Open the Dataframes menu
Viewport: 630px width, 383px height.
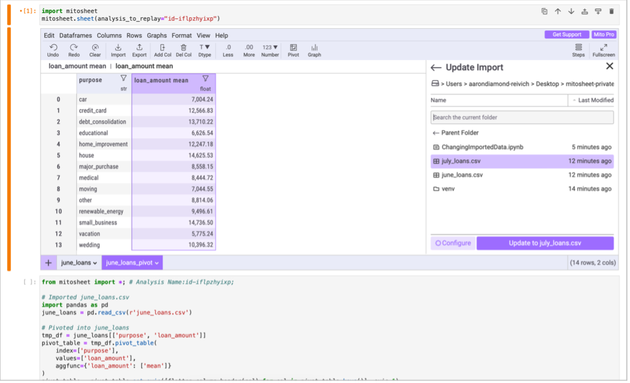click(75, 35)
